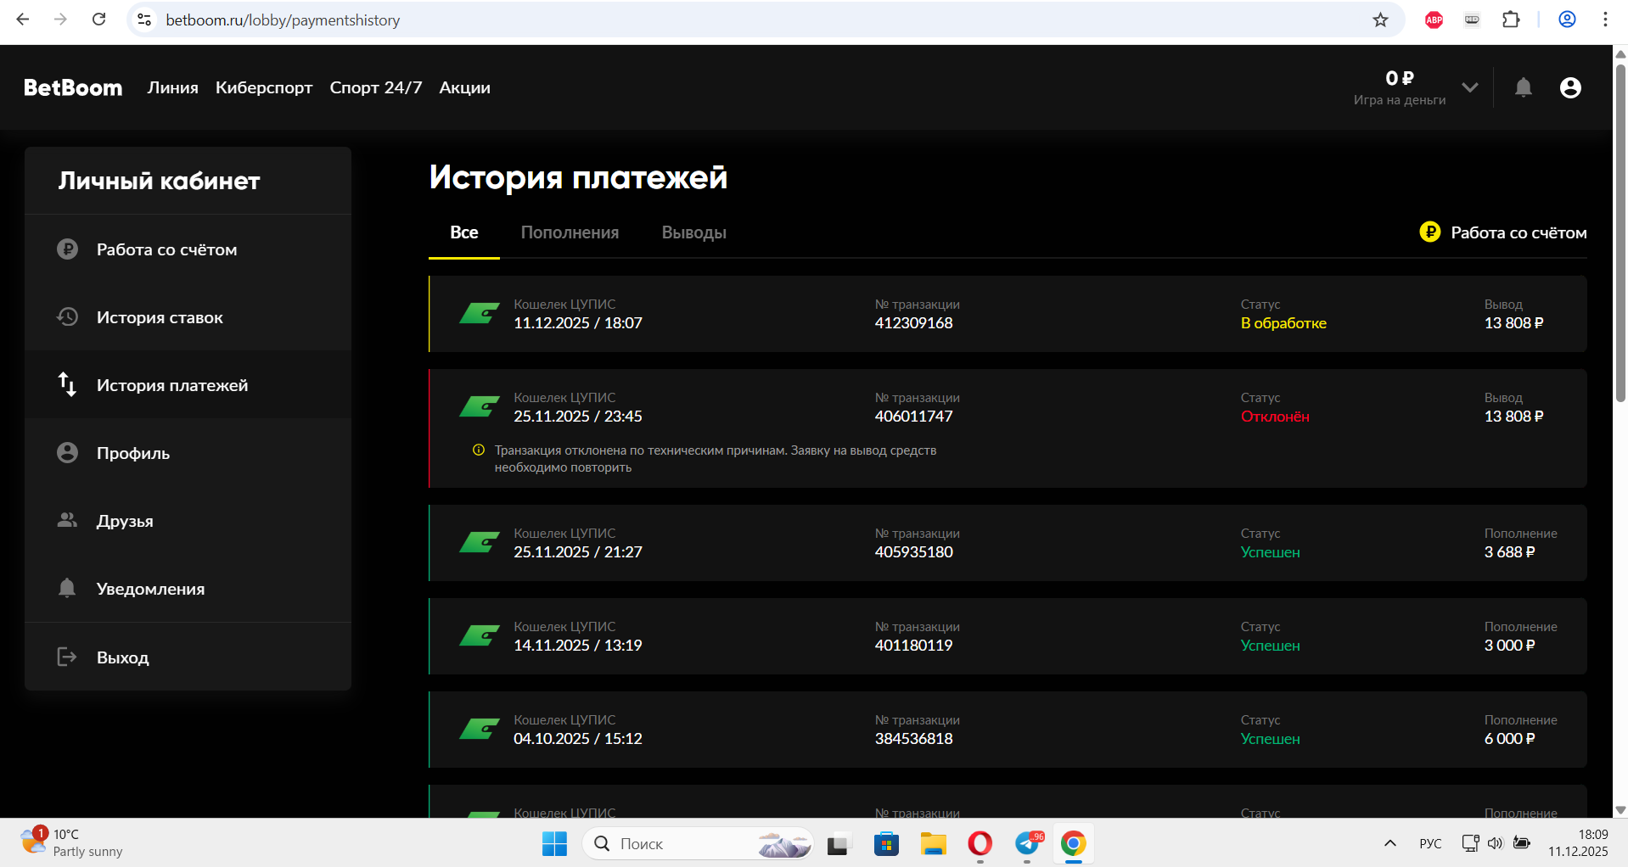Open the user profile avatar icon
Image resolution: width=1628 pixels, height=867 pixels.
coord(1570,87)
